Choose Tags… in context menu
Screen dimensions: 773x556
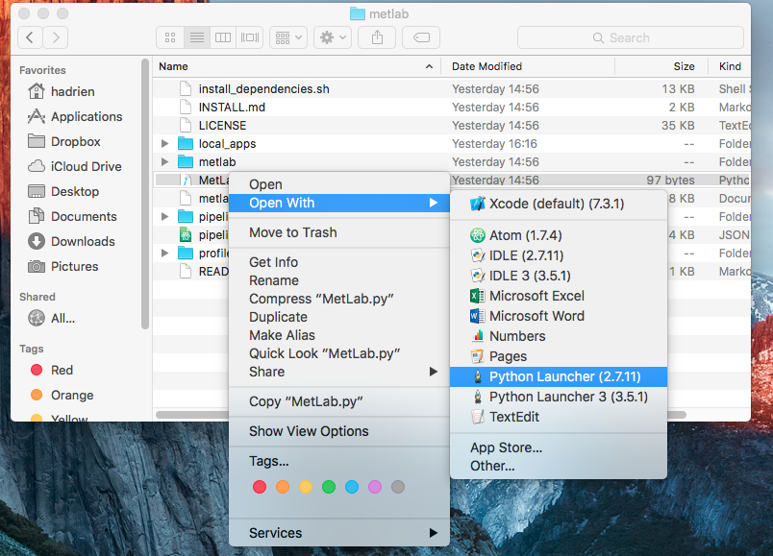(339, 461)
